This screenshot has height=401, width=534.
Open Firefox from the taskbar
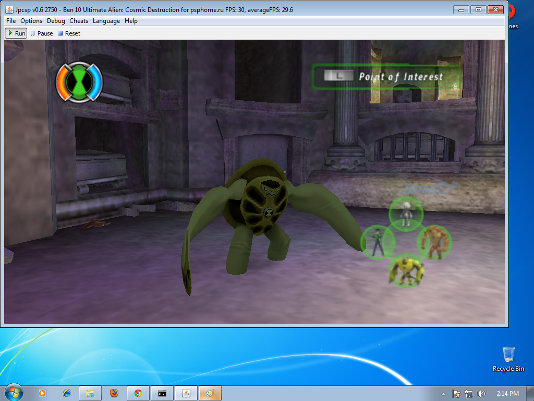(114, 393)
